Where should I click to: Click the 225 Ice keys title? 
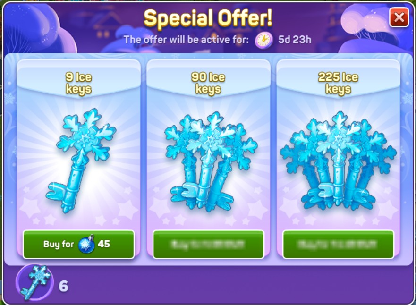(338, 83)
